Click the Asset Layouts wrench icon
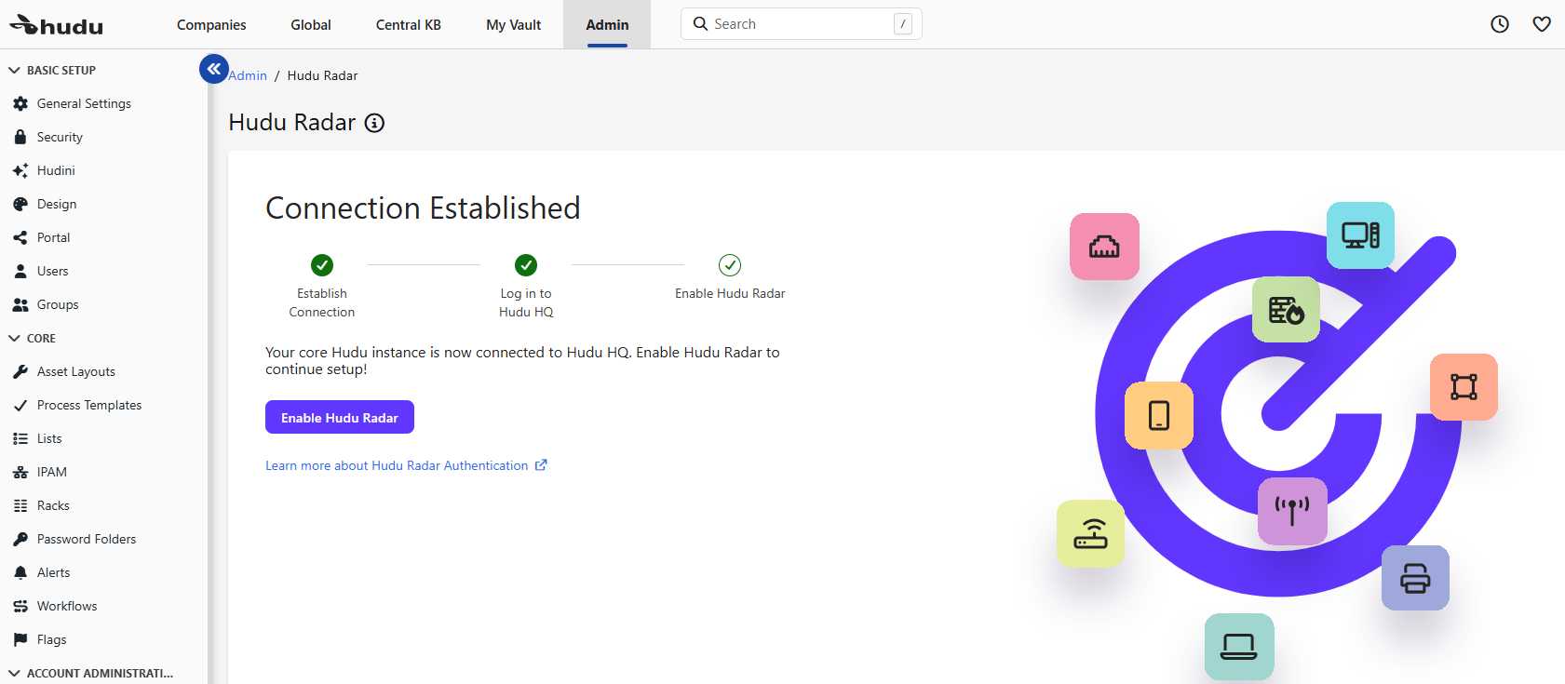The height and width of the screenshot is (684, 1565). (20, 371)
